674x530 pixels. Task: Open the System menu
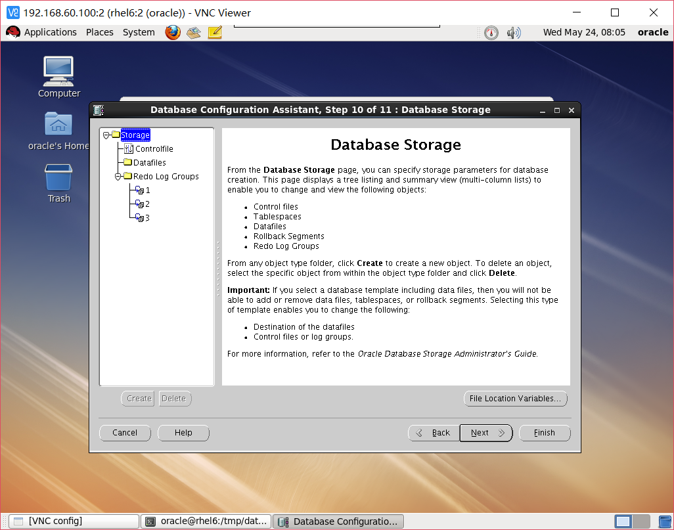(x=138, y=32)
